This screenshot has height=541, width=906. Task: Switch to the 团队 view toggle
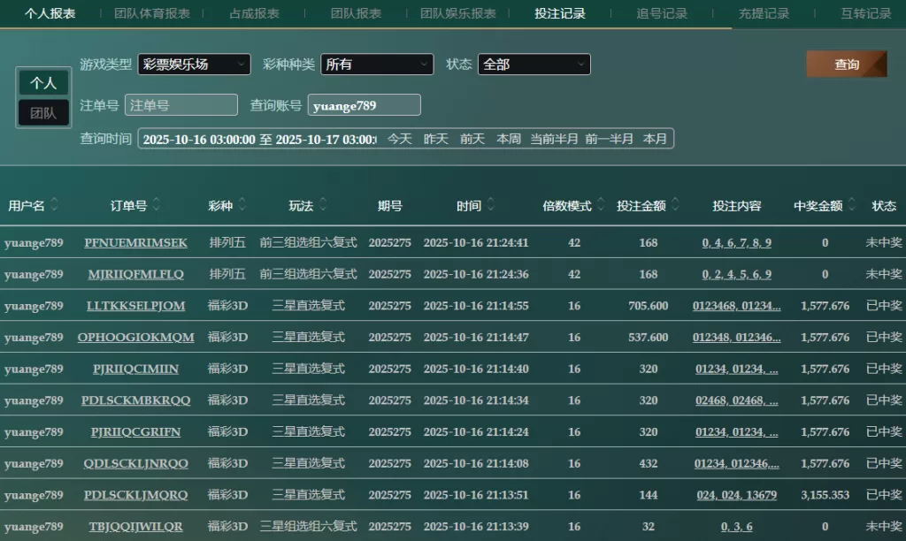point(43,113)
